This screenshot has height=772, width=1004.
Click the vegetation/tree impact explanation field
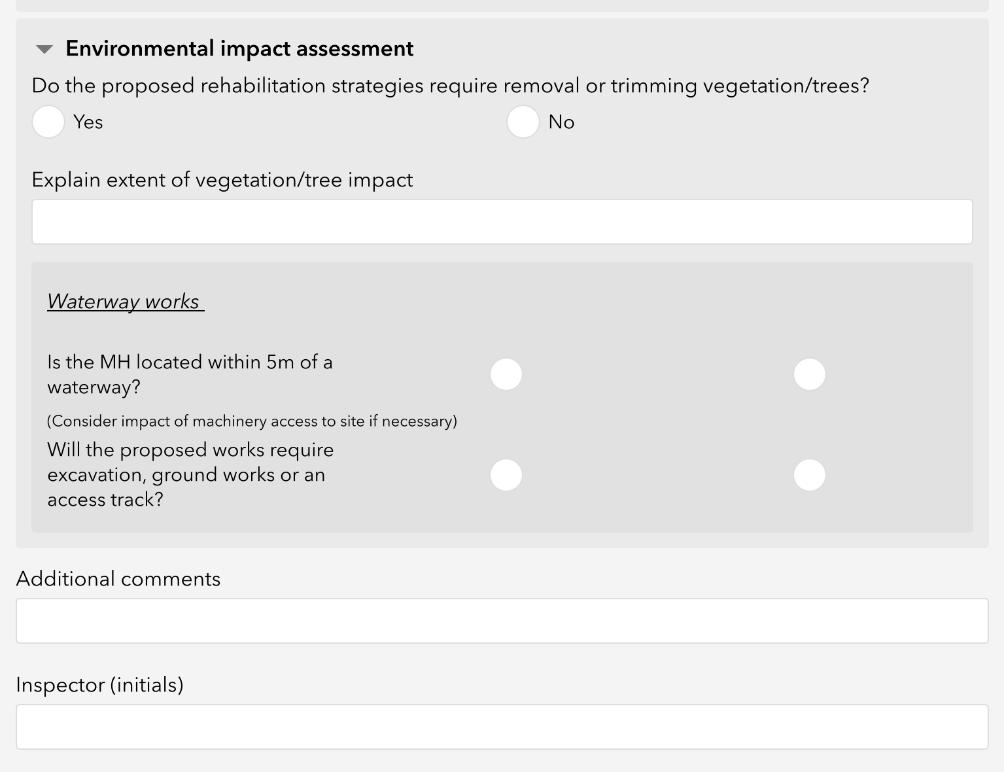(x=502, y=222)
